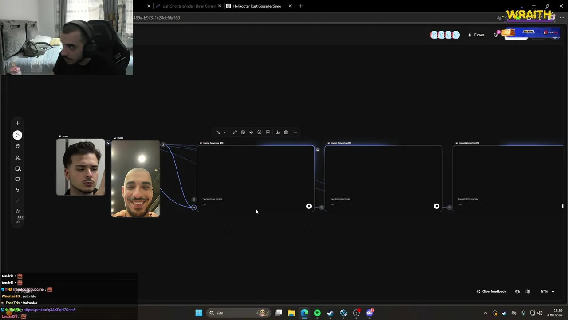Open the Windows Start menu
568x320 pixels.
[199, 313]
